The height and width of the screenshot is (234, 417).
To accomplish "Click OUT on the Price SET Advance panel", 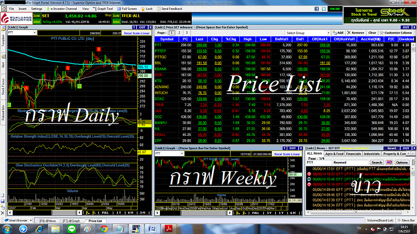I will [x=406, y=27].
